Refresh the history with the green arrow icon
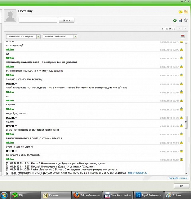The width and height of the screenshot is (191, 199). click(x=175, y=20)
